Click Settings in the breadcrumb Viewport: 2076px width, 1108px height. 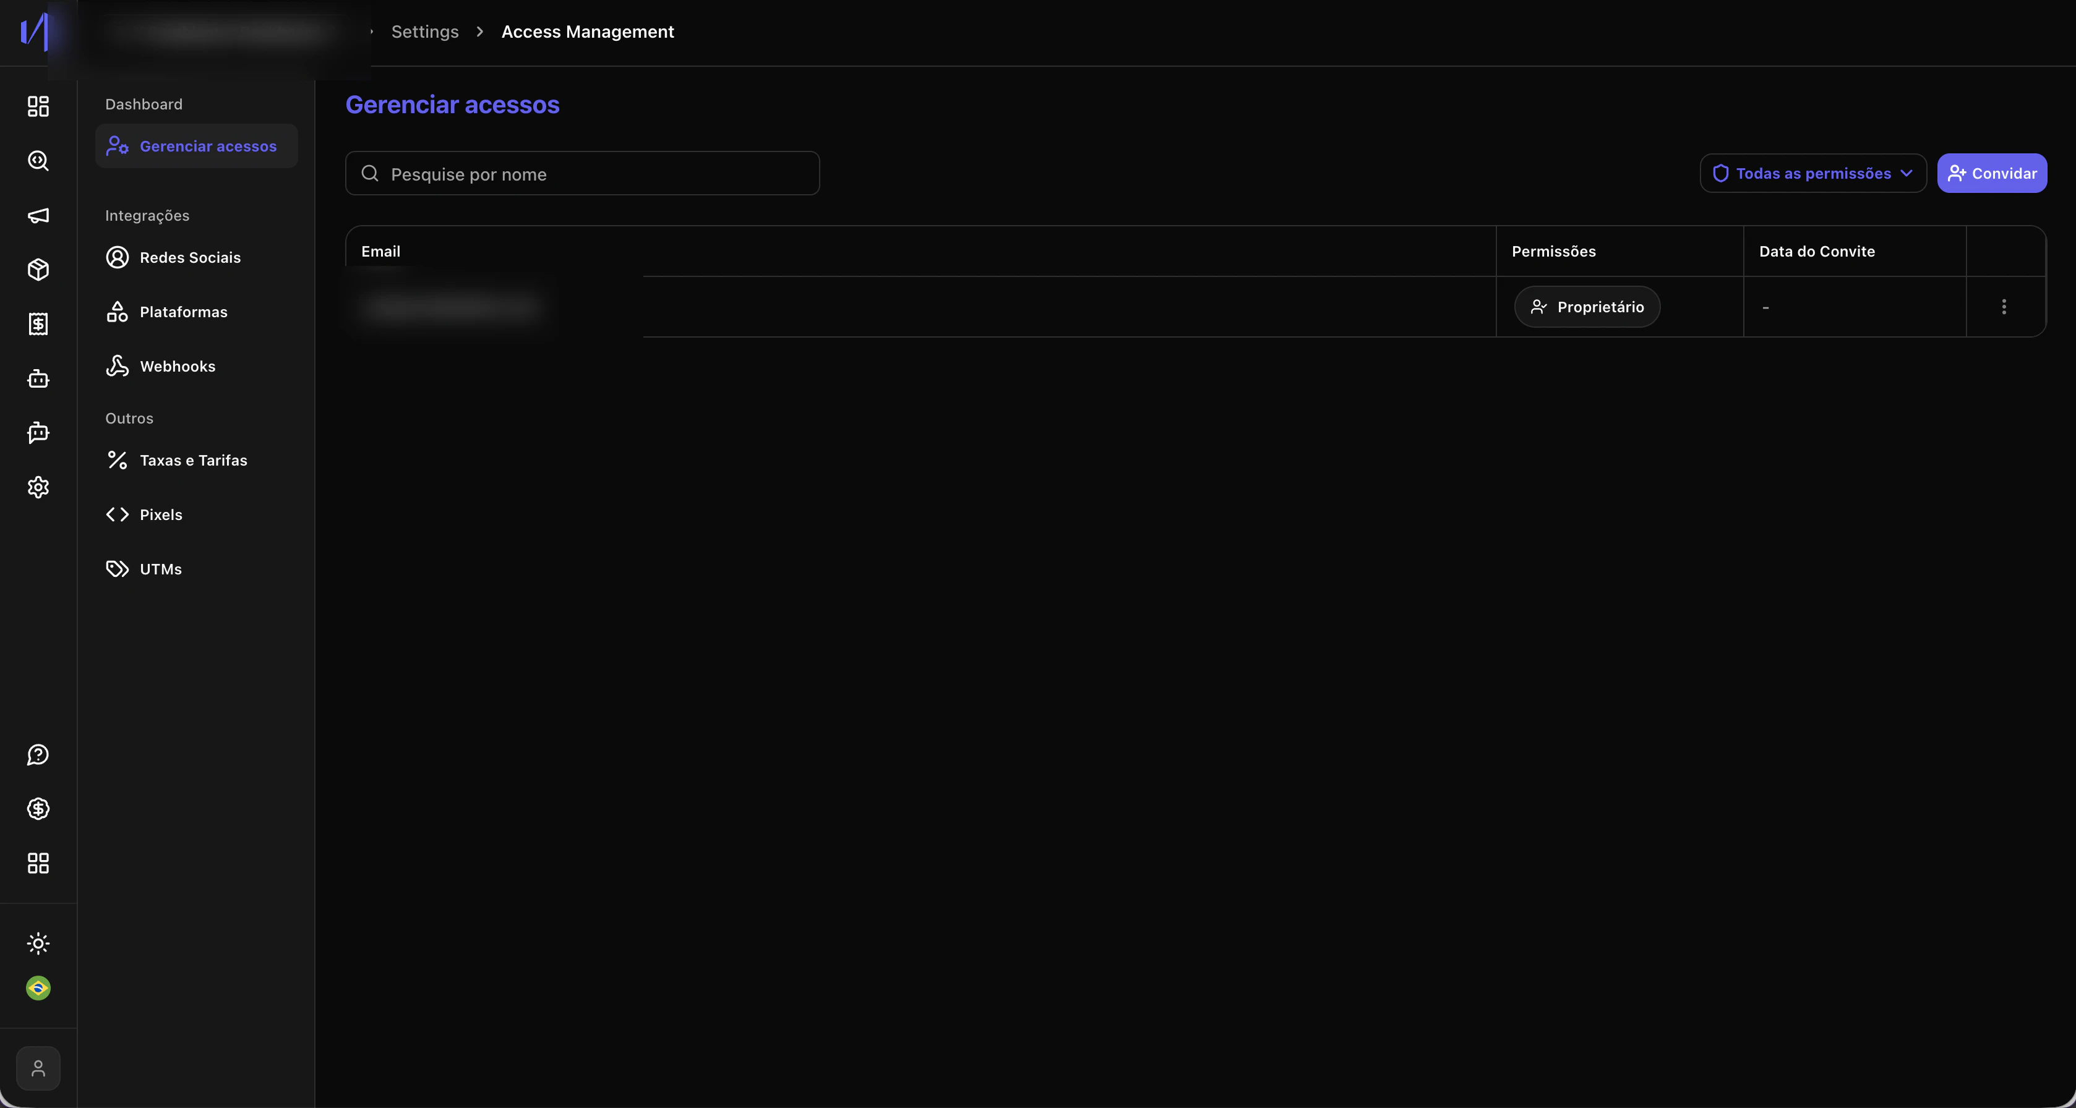click(425, 32)
